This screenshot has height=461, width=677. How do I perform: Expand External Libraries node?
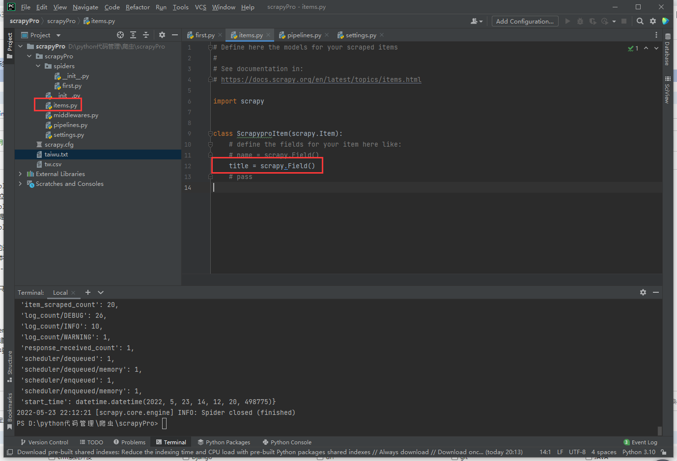[x=21, y=174]
